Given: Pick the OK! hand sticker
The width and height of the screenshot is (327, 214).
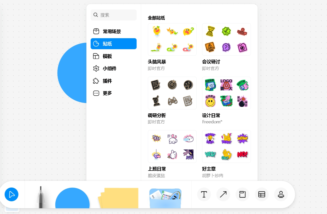Looking at the screenshot, I should (226, 155).
